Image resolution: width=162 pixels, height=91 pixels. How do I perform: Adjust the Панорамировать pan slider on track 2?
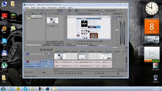pyautogui.click(x=47, y=66)
